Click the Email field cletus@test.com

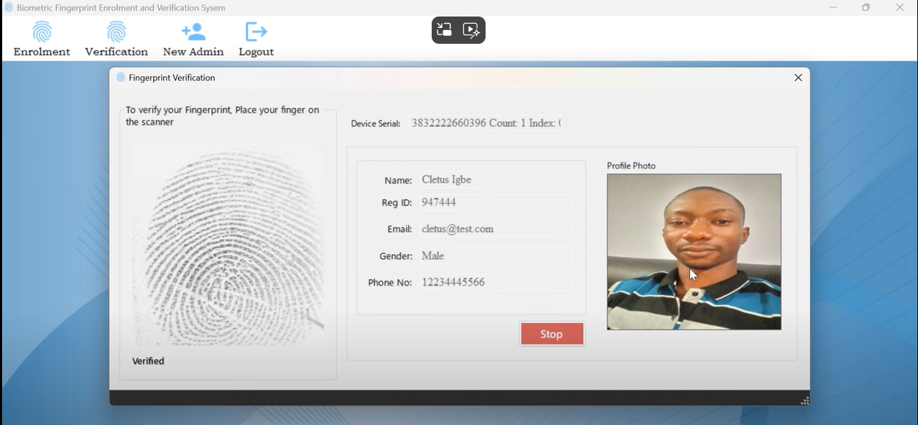click(496, 229)
